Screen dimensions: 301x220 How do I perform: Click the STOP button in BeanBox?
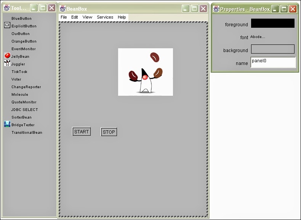(109, 132)
